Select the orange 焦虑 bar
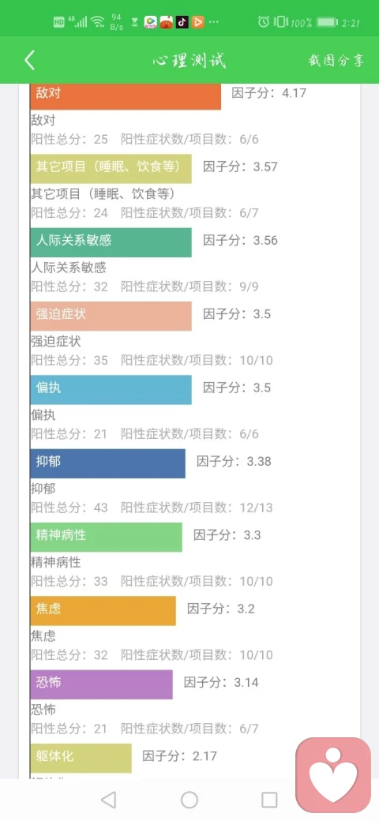The image size is (379, 821). click(103, 610)
